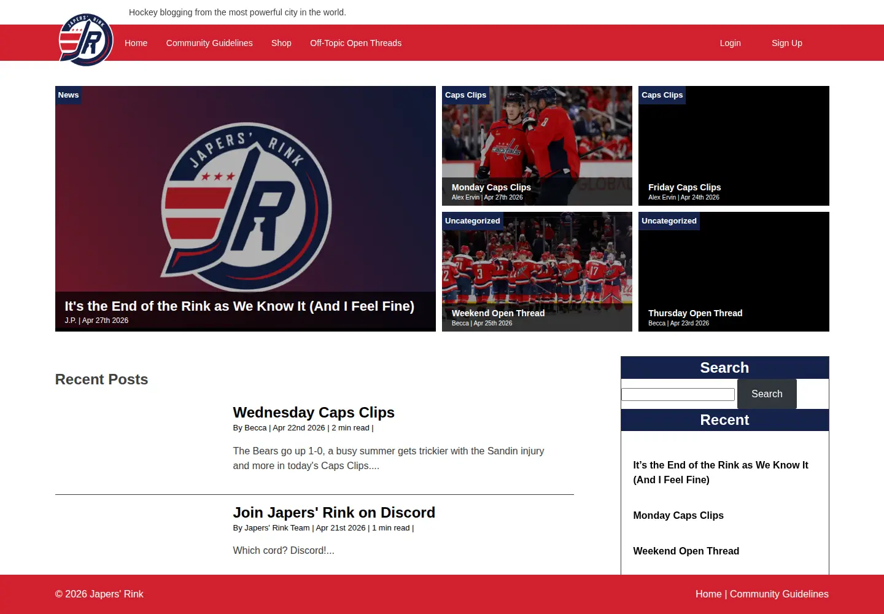Screen dimensions: 884x614
Task: Open Monday Caps Clips in the Recent sidebar
Action: 678,515
